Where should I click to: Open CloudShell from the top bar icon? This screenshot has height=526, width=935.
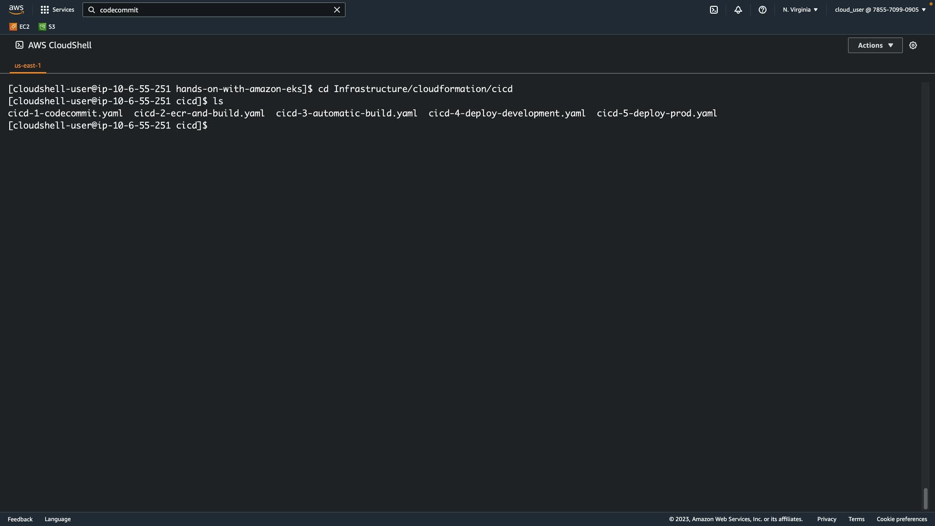713,10
